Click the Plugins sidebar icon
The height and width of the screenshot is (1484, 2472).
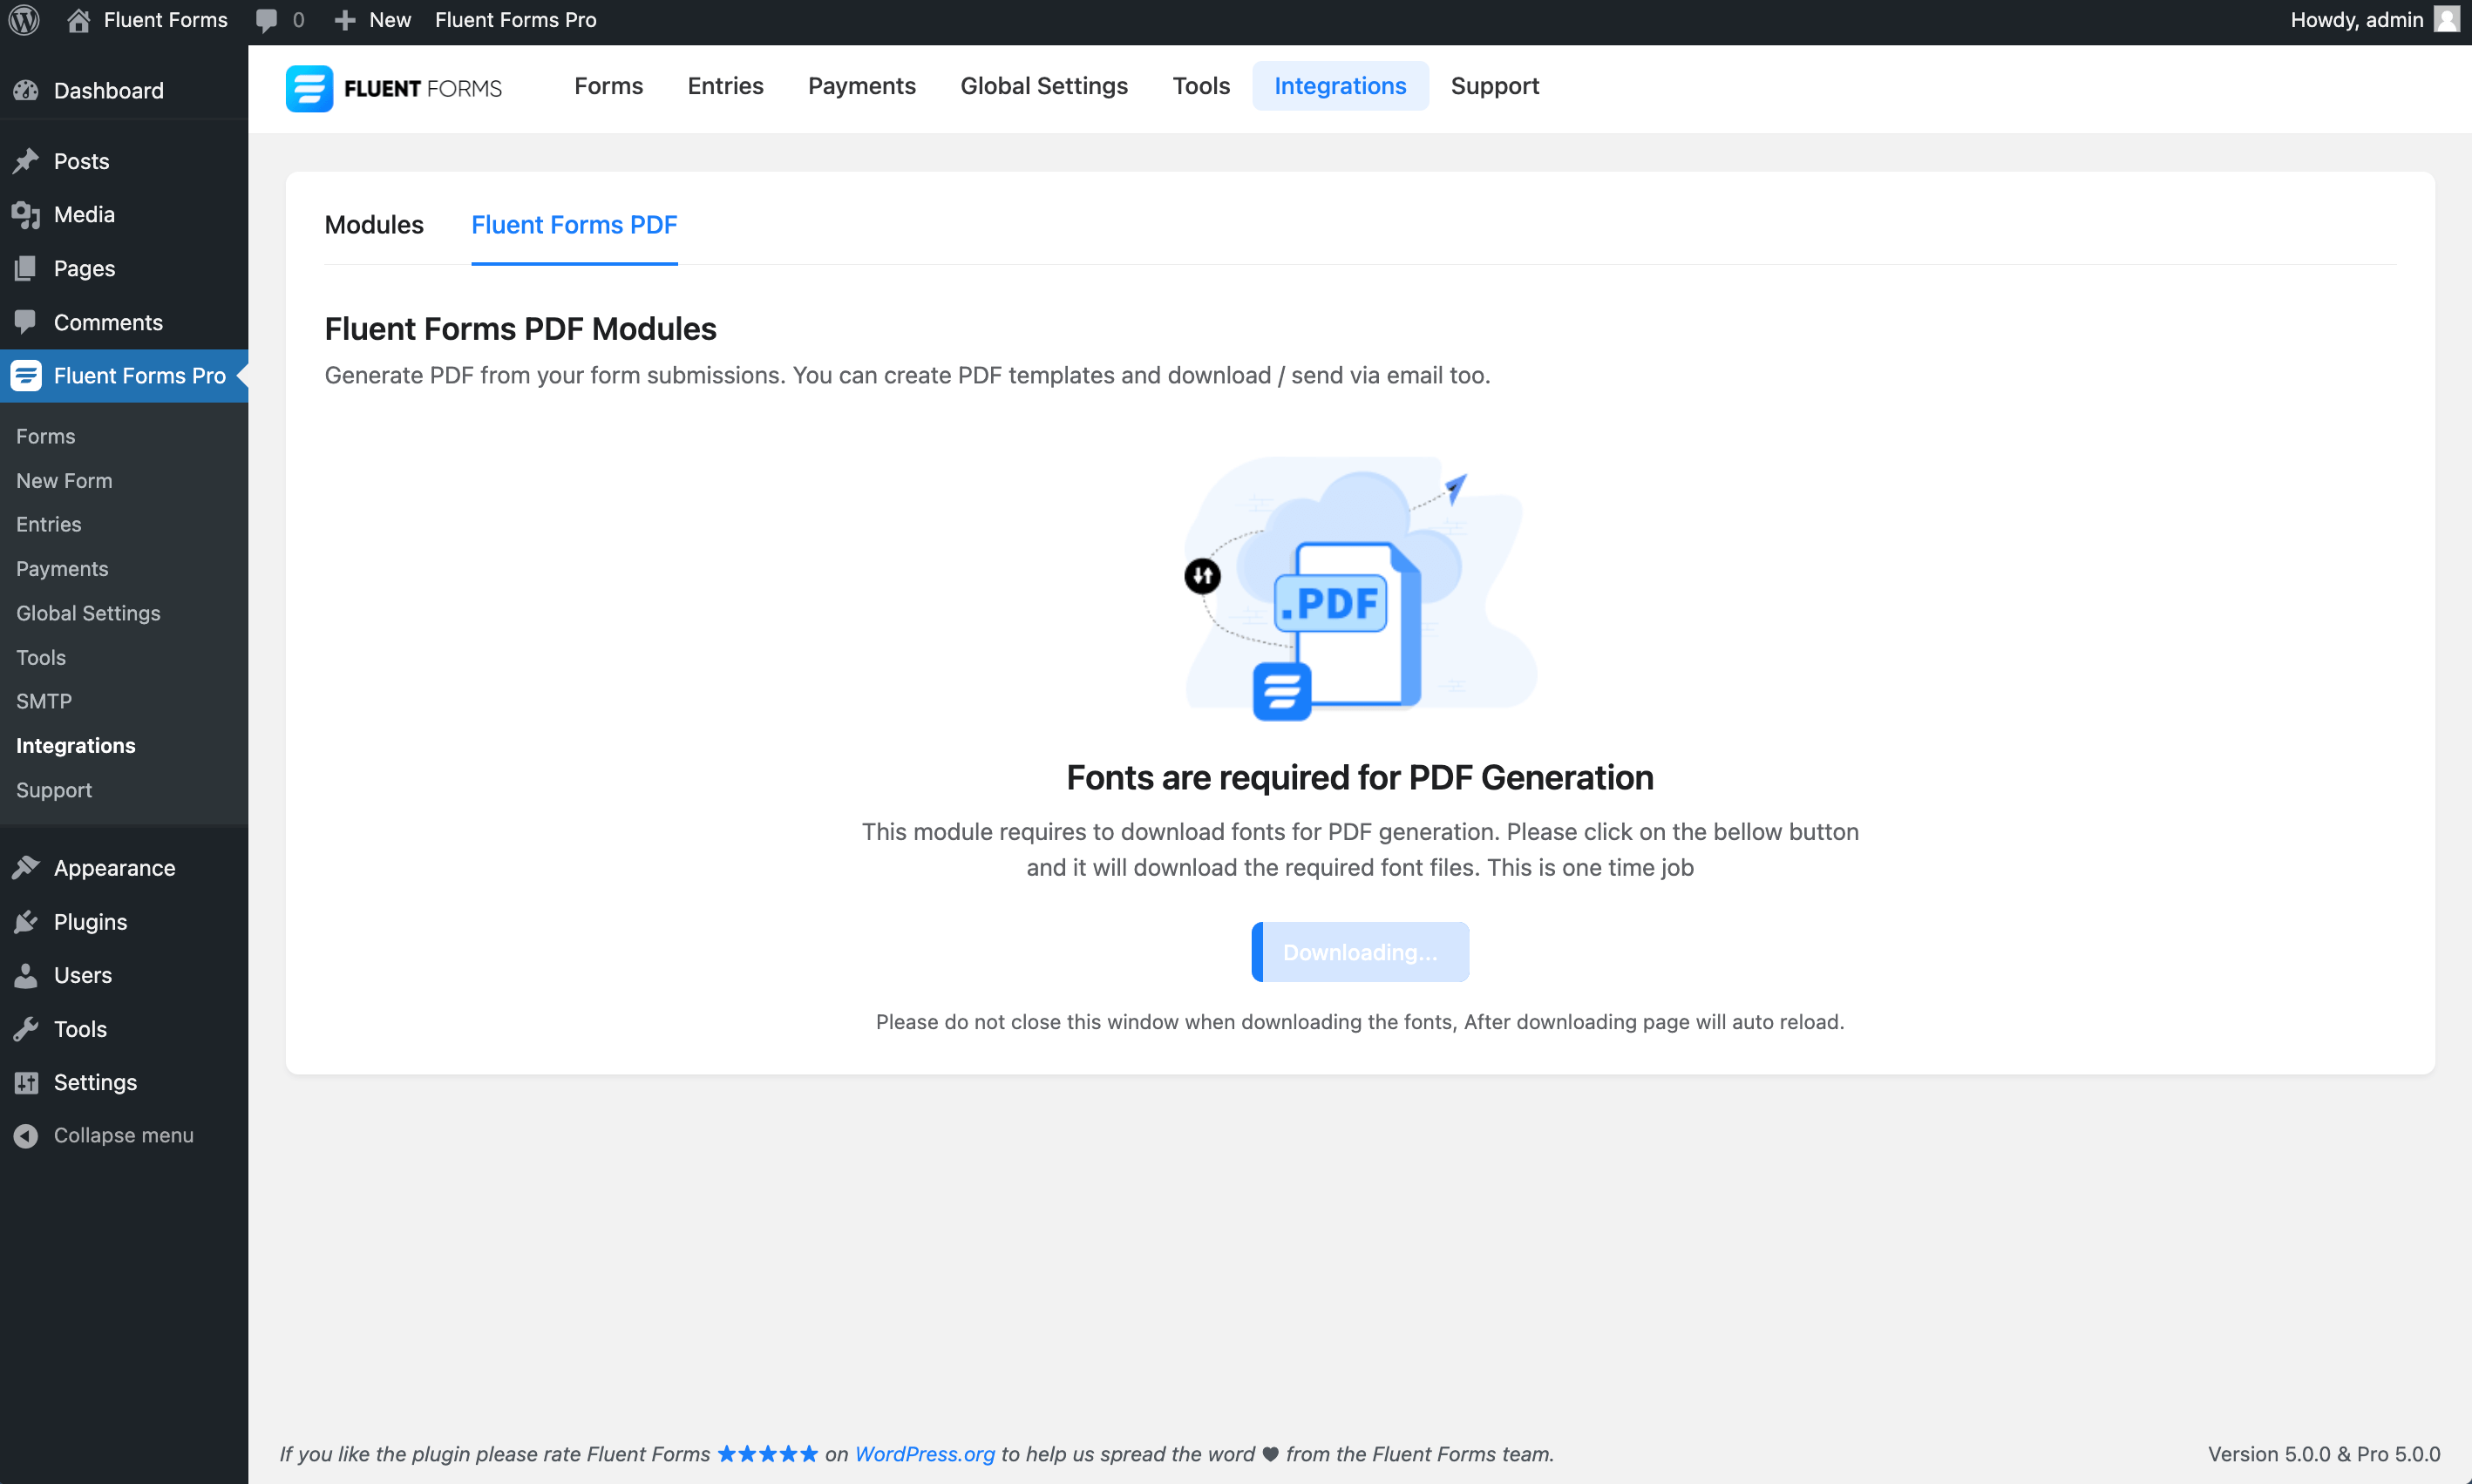click(x=24, y=921)
